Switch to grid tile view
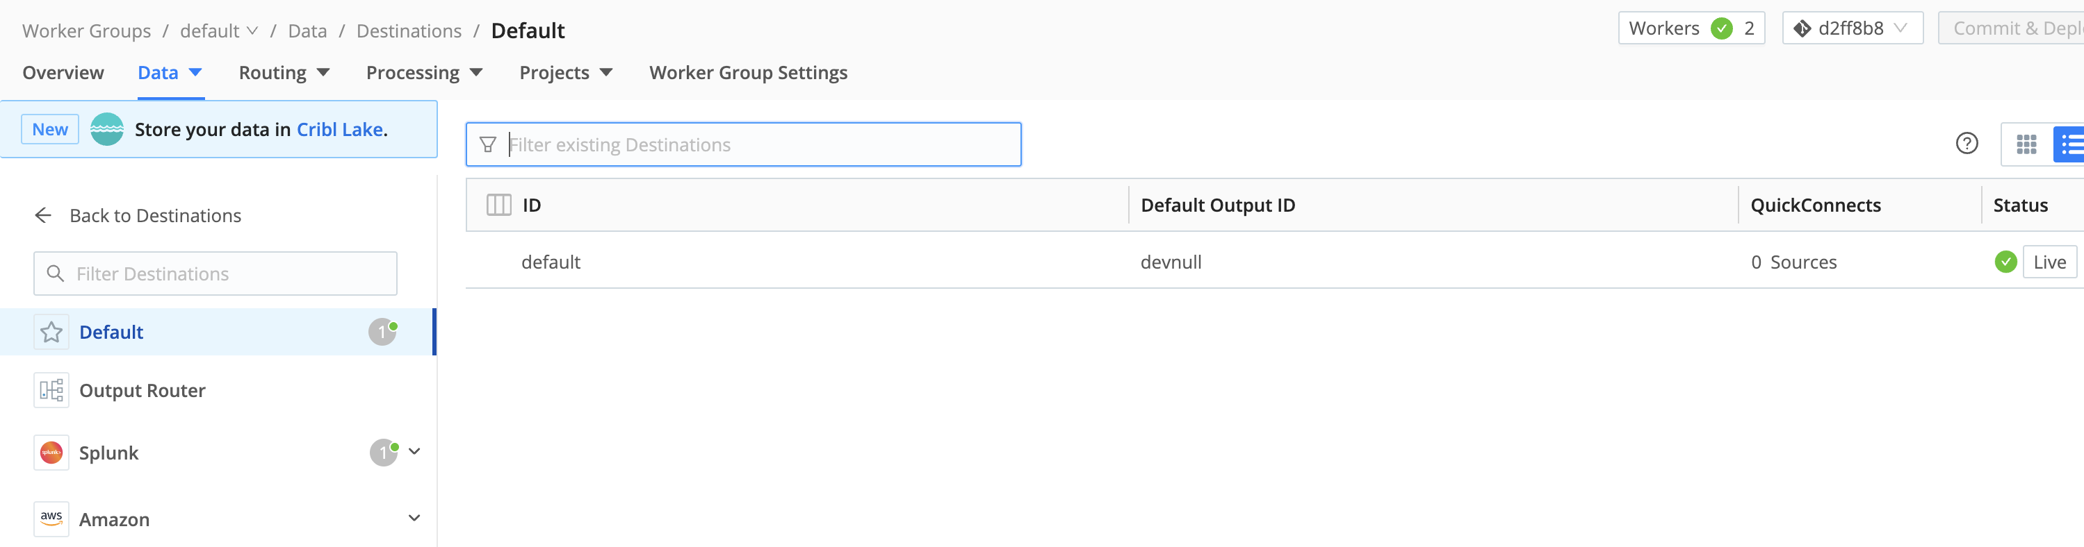Screen dimensions: 2084x547 tap(2026, 144)
